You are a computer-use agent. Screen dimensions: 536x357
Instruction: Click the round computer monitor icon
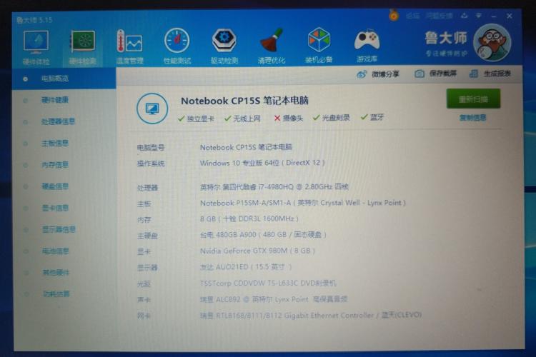152,109
